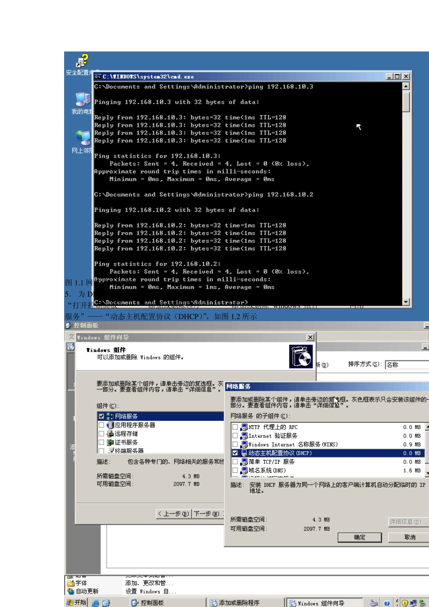The height and width of the screenshot is (607, 429).
Task: Click the 0.9 MB size value for WINS
Action: [412, 445]
